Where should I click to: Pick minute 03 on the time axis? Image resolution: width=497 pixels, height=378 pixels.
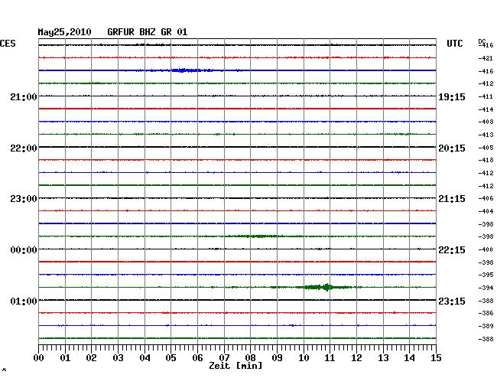pyautogui.click(x=118, y=357)
